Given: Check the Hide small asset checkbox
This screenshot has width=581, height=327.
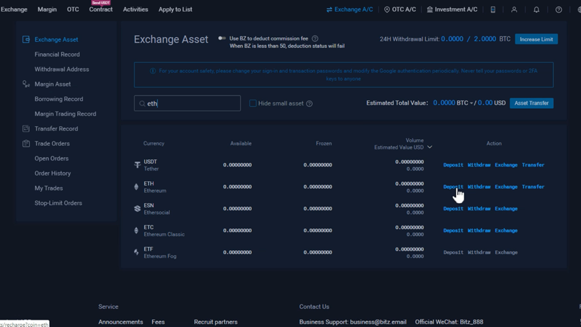Looking at the screenshot, I should (253, 103).
